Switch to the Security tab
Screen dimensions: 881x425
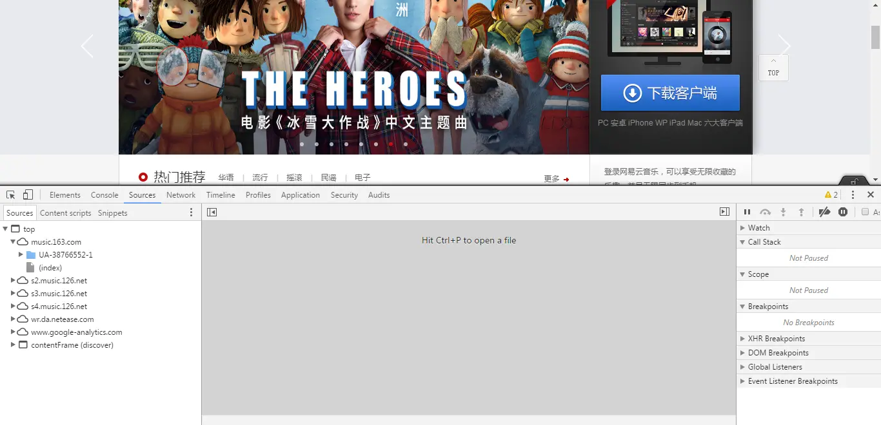344,194
